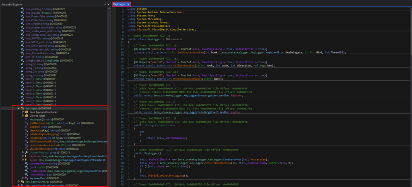
Task: Click the KeyLogger constructor method icon
Action: (x=26, y=119)
